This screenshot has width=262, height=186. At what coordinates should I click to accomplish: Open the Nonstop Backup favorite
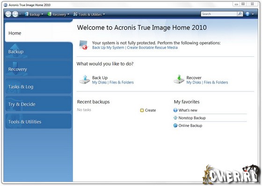(192, 118)
